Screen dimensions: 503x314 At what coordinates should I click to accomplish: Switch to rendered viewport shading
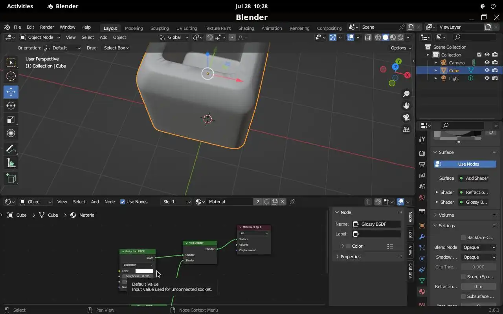coord(400,37)
